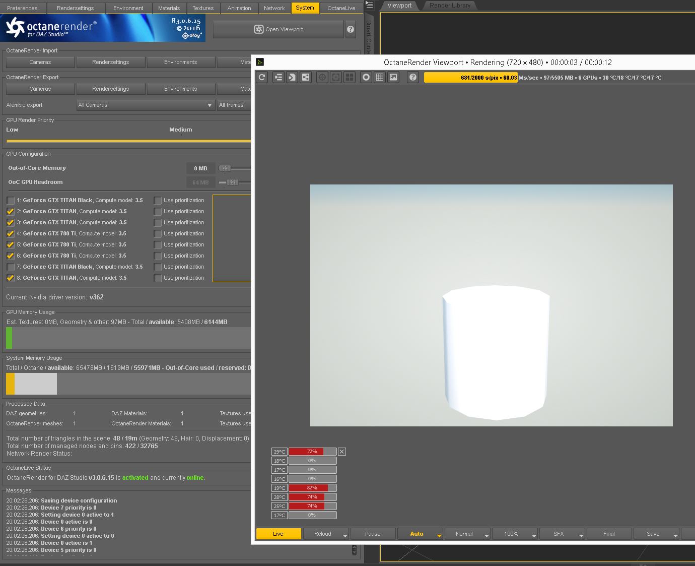Screen dimensions: 695x566
Task: Click the Open Viewport button
Action: [278, 29]
